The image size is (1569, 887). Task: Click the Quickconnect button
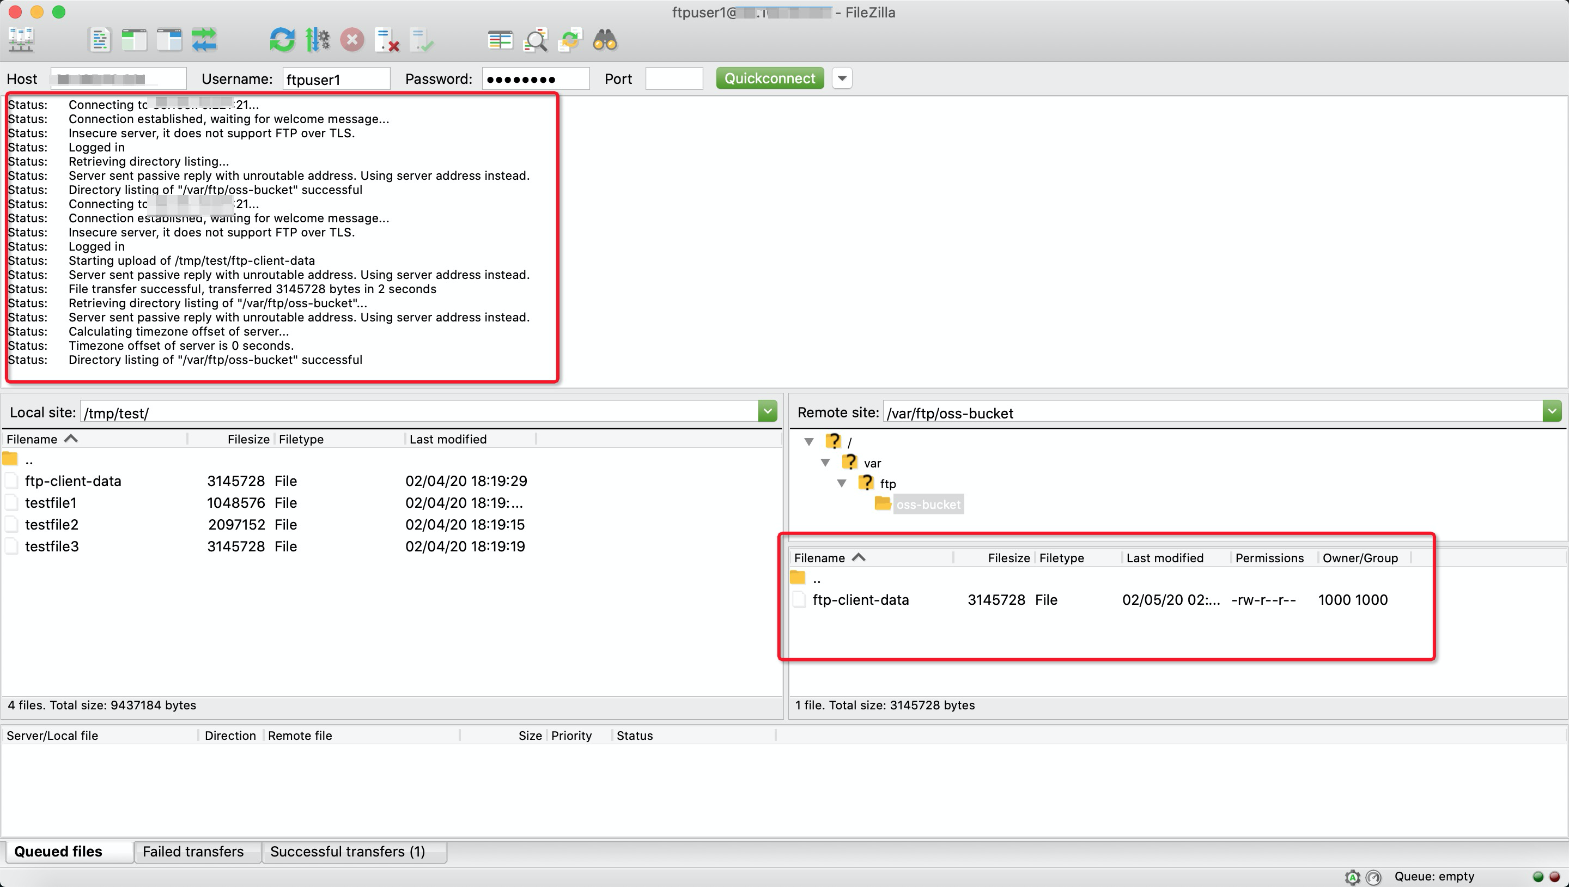(770, 78)
